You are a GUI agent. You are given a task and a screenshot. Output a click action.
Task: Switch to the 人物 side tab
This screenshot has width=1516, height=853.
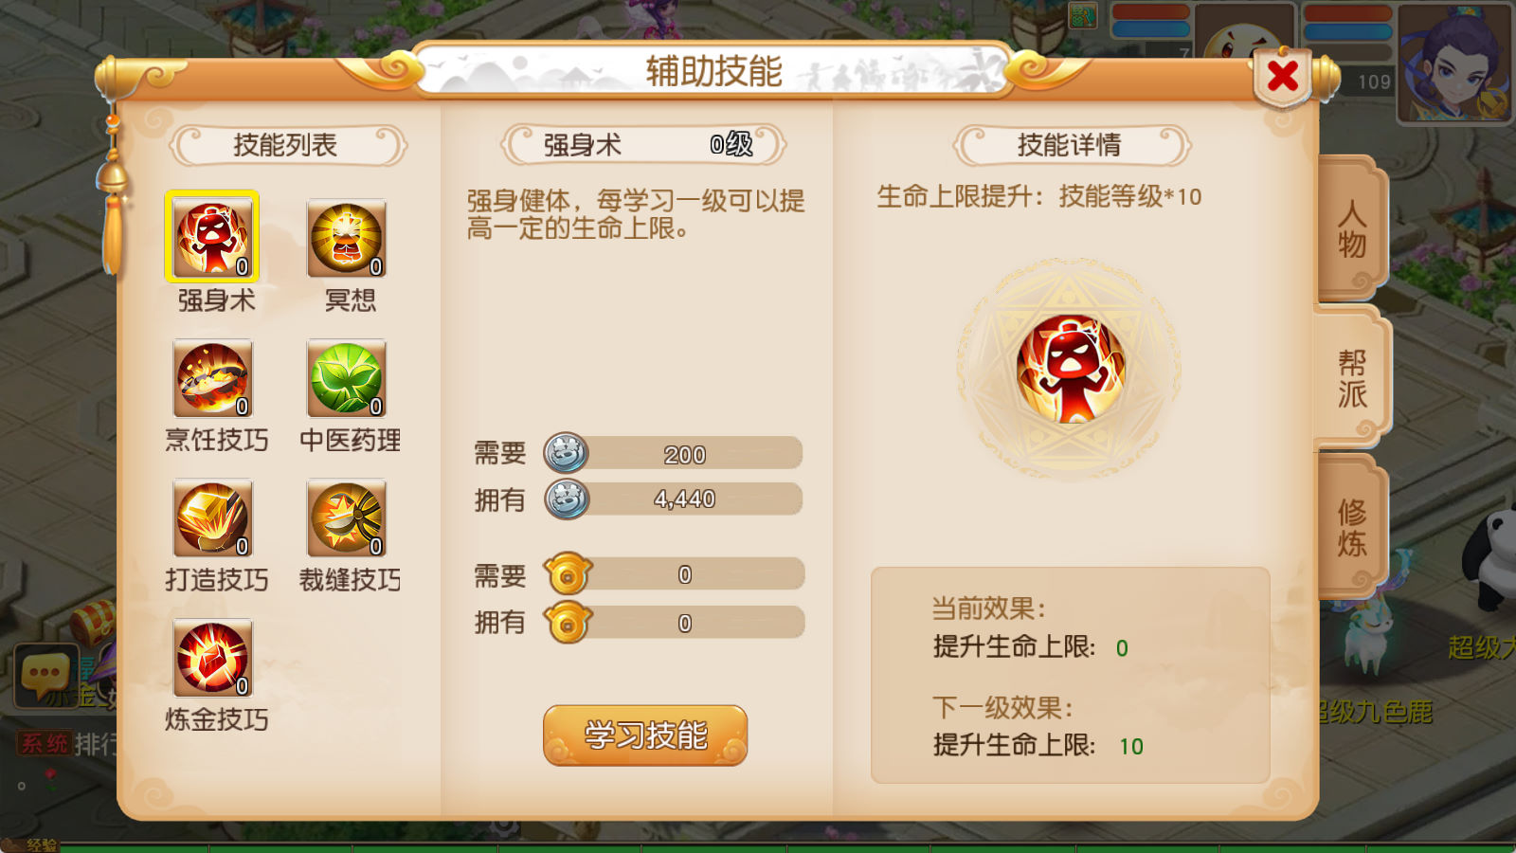[1351, 228]
